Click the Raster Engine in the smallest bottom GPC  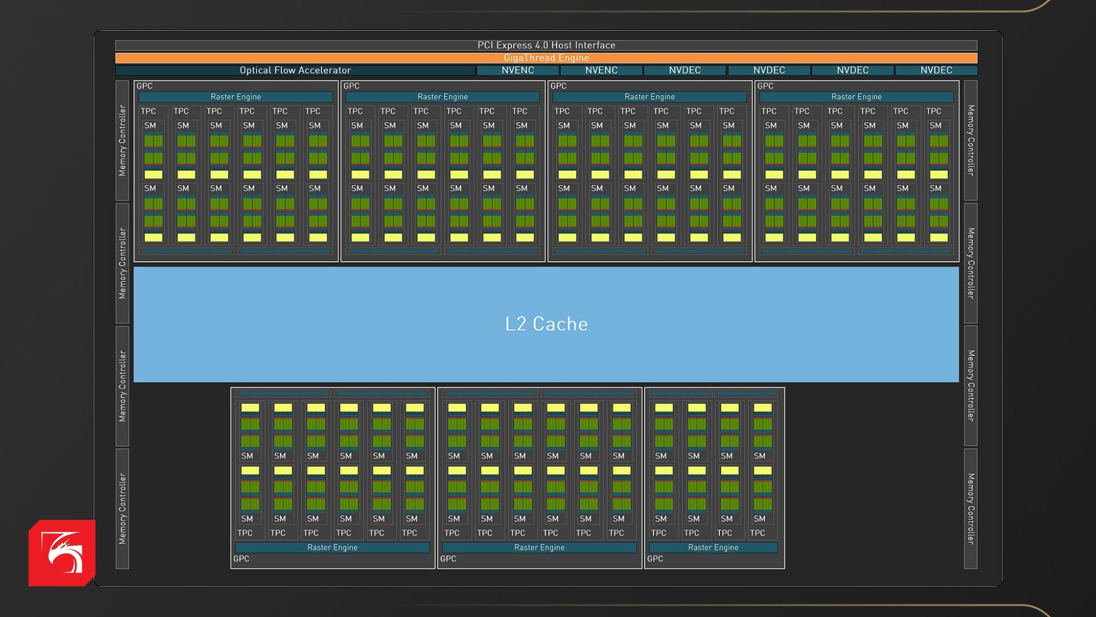(713, 547)
